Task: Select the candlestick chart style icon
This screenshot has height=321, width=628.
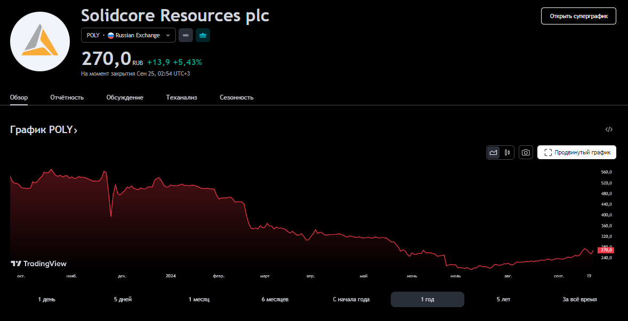Action: 508,152
